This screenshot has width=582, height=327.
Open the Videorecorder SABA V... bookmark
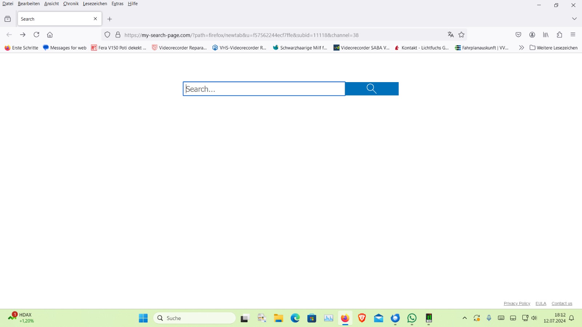(x=362, y=48)
